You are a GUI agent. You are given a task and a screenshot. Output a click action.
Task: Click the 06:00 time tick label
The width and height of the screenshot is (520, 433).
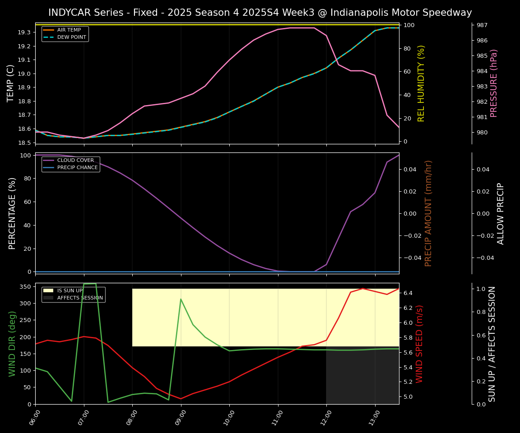[x=34, y=417]
